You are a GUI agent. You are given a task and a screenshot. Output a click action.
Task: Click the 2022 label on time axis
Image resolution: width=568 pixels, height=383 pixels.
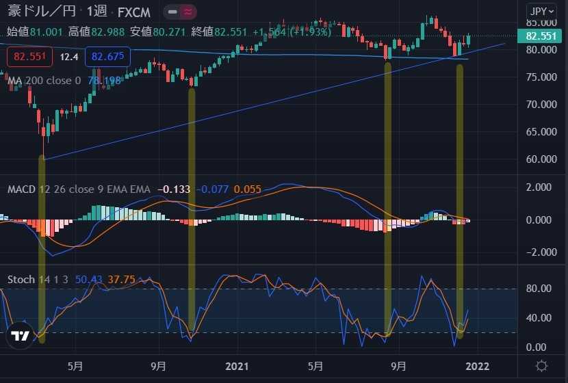click(x=477, y=367)
